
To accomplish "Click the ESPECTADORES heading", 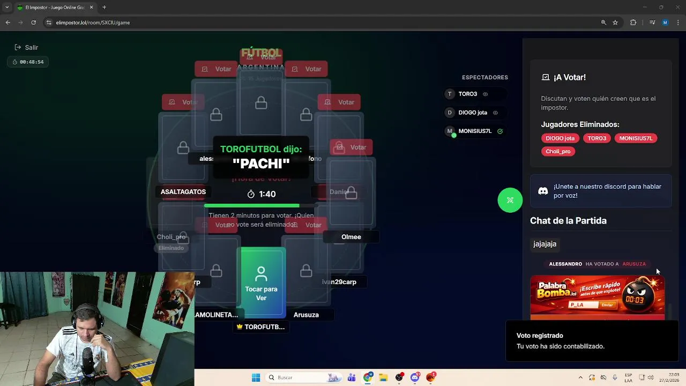I will coord(485,77).
